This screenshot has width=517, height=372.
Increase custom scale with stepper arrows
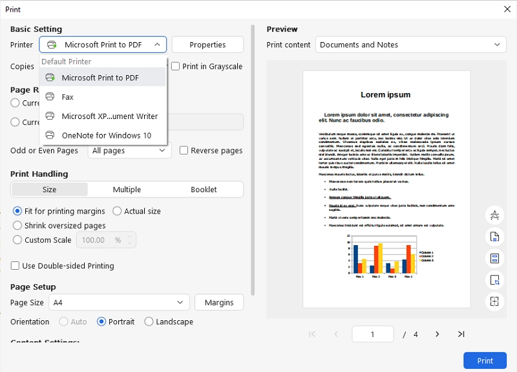point(130,237)
